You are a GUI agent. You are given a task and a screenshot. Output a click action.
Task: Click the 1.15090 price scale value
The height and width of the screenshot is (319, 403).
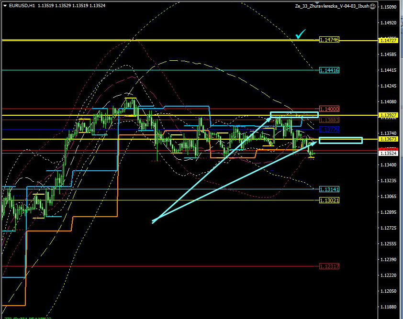click(x=388, y=7)
